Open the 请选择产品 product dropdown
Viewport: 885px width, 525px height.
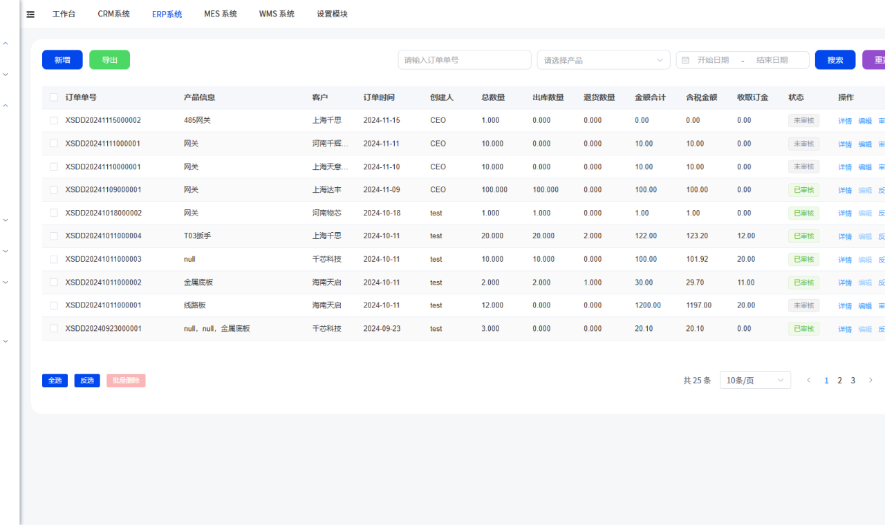[604, 60]
